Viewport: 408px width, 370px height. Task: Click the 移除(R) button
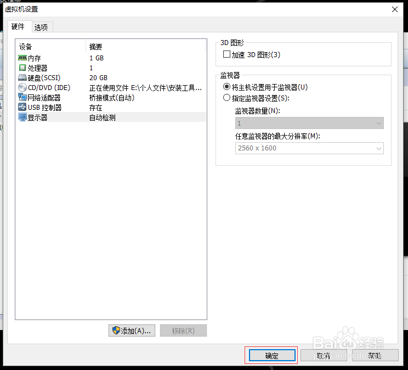pyautogui.click(x=184, y=330)
